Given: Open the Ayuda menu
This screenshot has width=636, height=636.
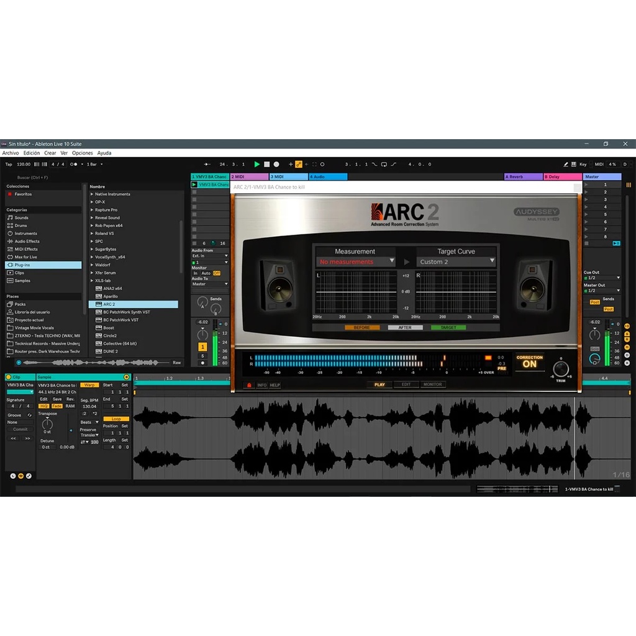Looking at the screenshot, I should [x=104, y=153].
